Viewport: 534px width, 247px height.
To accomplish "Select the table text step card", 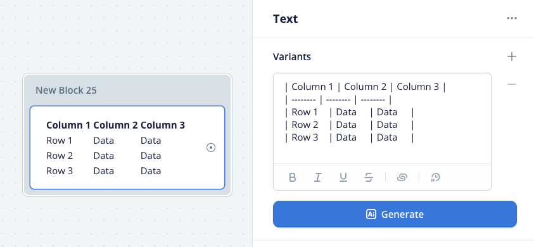I will [127, 148].
